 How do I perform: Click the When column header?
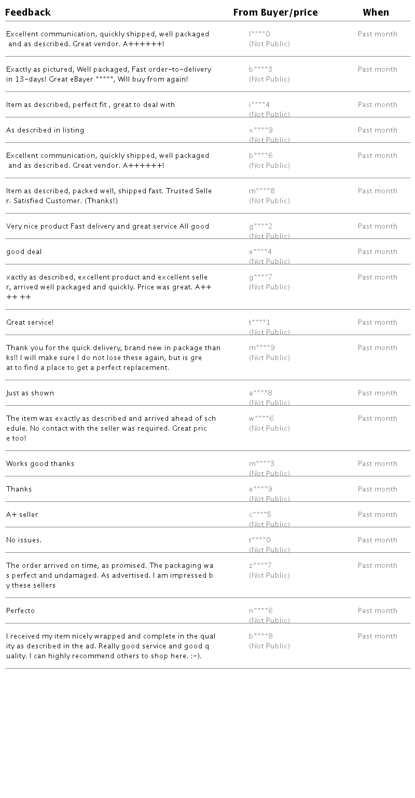[x=376, y=12]
